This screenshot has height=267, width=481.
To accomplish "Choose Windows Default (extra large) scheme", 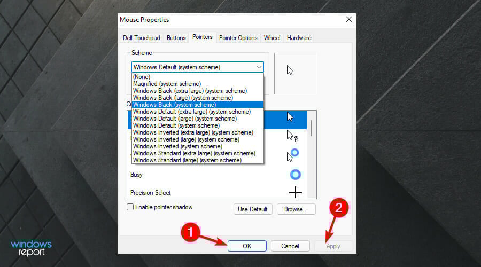I will (198, 112).
